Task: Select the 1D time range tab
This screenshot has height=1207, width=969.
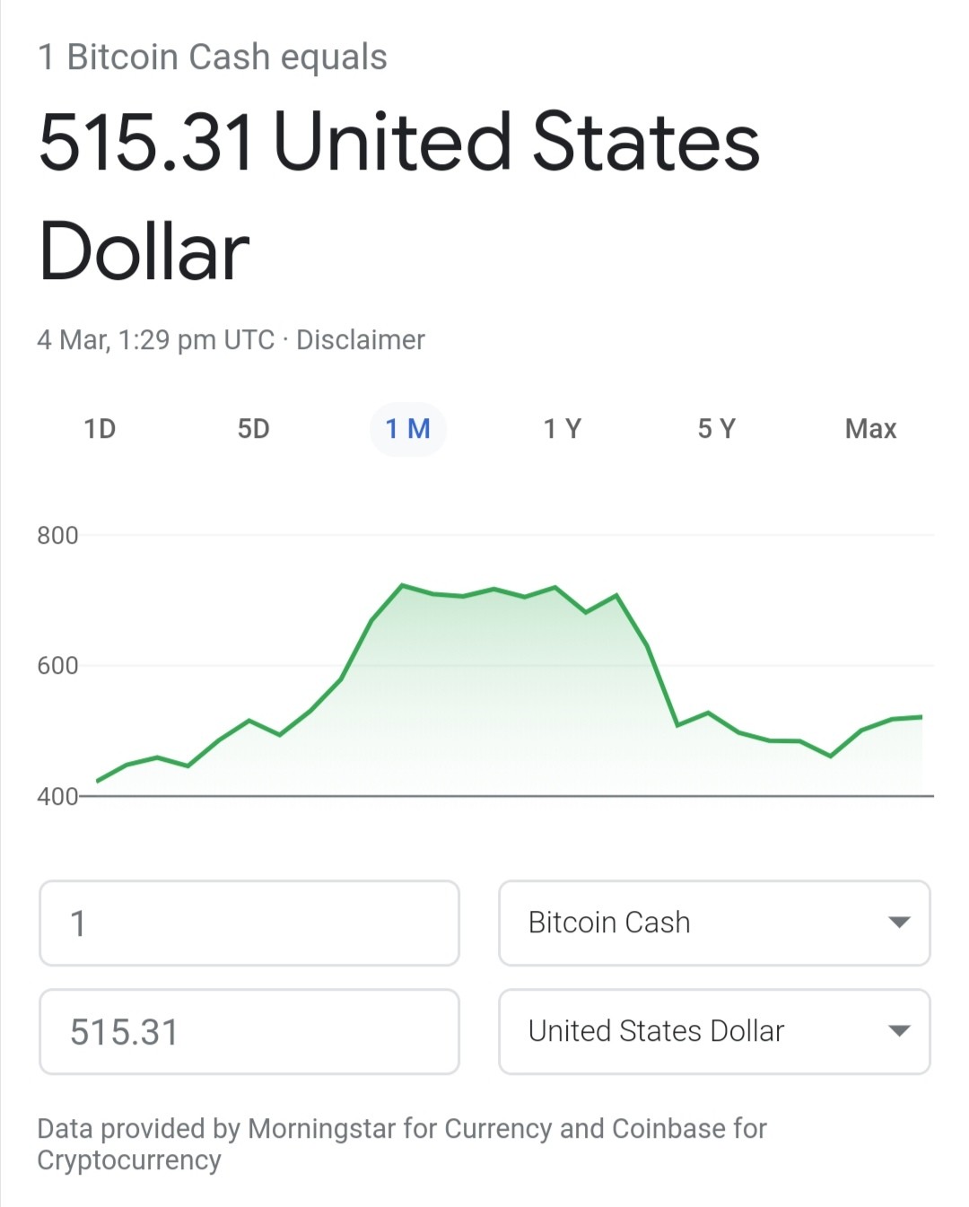Action: coord(100,429)
